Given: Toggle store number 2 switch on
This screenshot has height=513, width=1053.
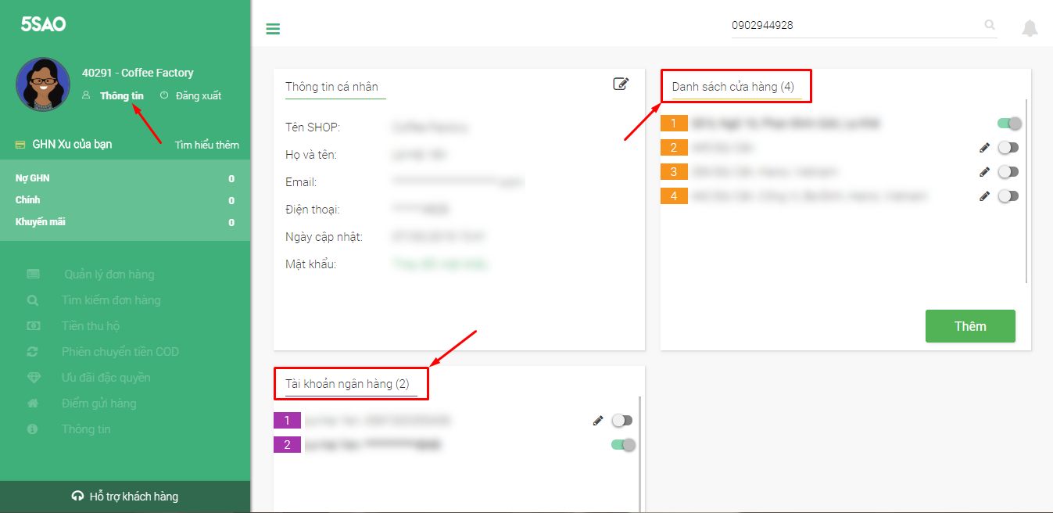Looking at the screenshot, I should (1008, 147).
